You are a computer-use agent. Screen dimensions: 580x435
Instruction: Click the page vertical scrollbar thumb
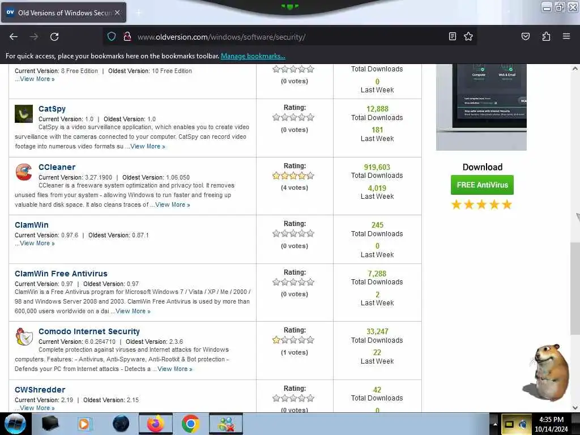(x=575, y=288)
